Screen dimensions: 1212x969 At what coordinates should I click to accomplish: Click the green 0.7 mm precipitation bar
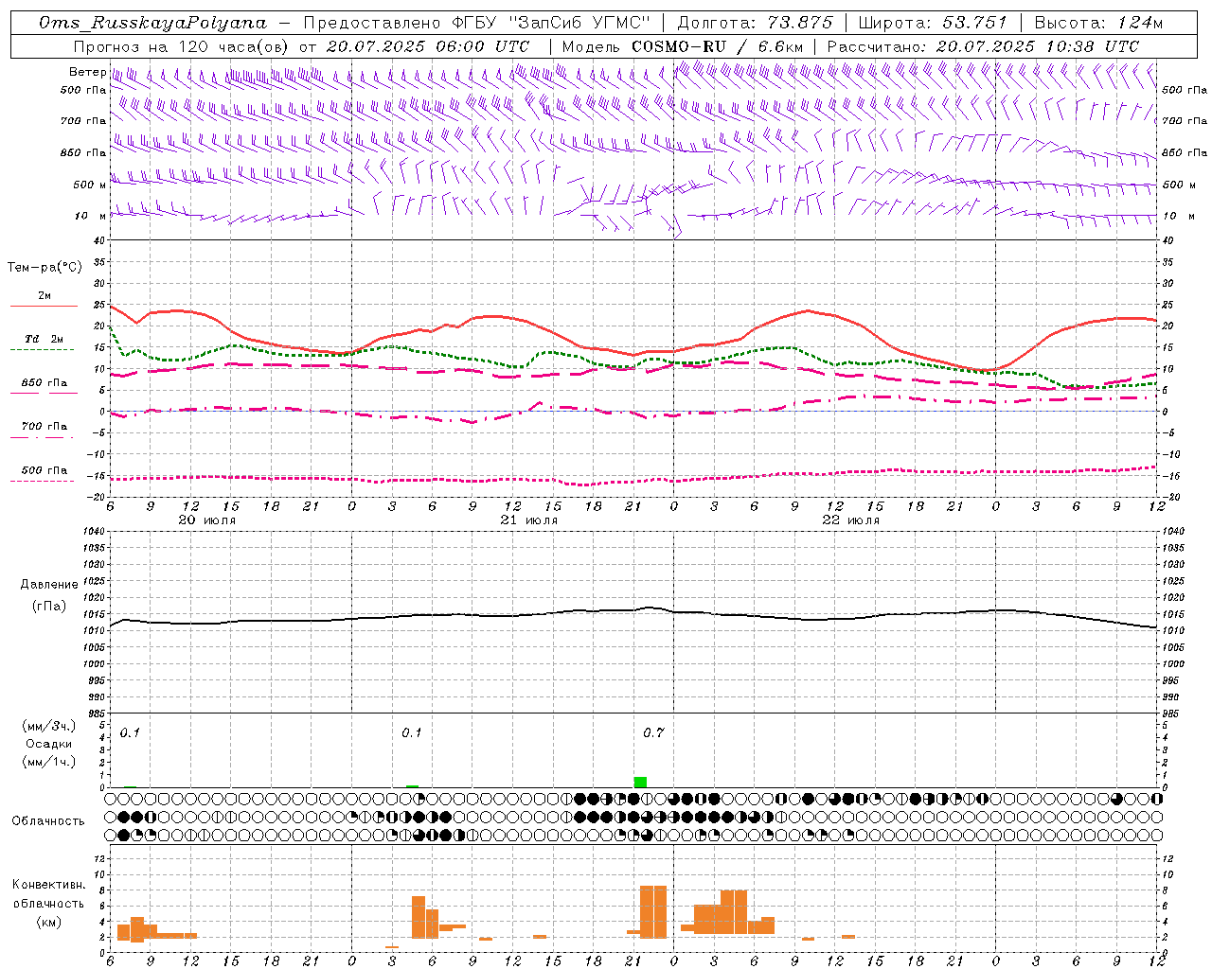coord(640,782)
